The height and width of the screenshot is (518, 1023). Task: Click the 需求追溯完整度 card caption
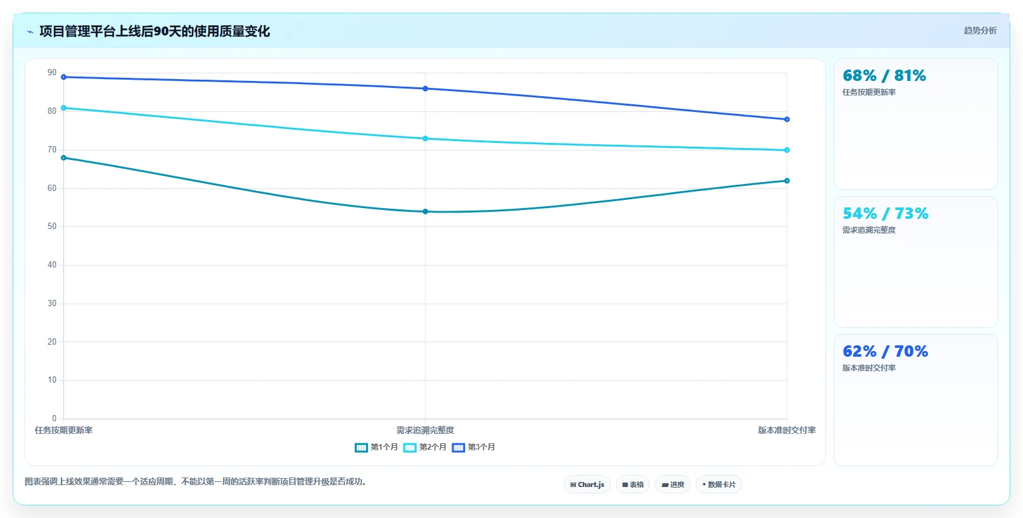pos(869,230)
